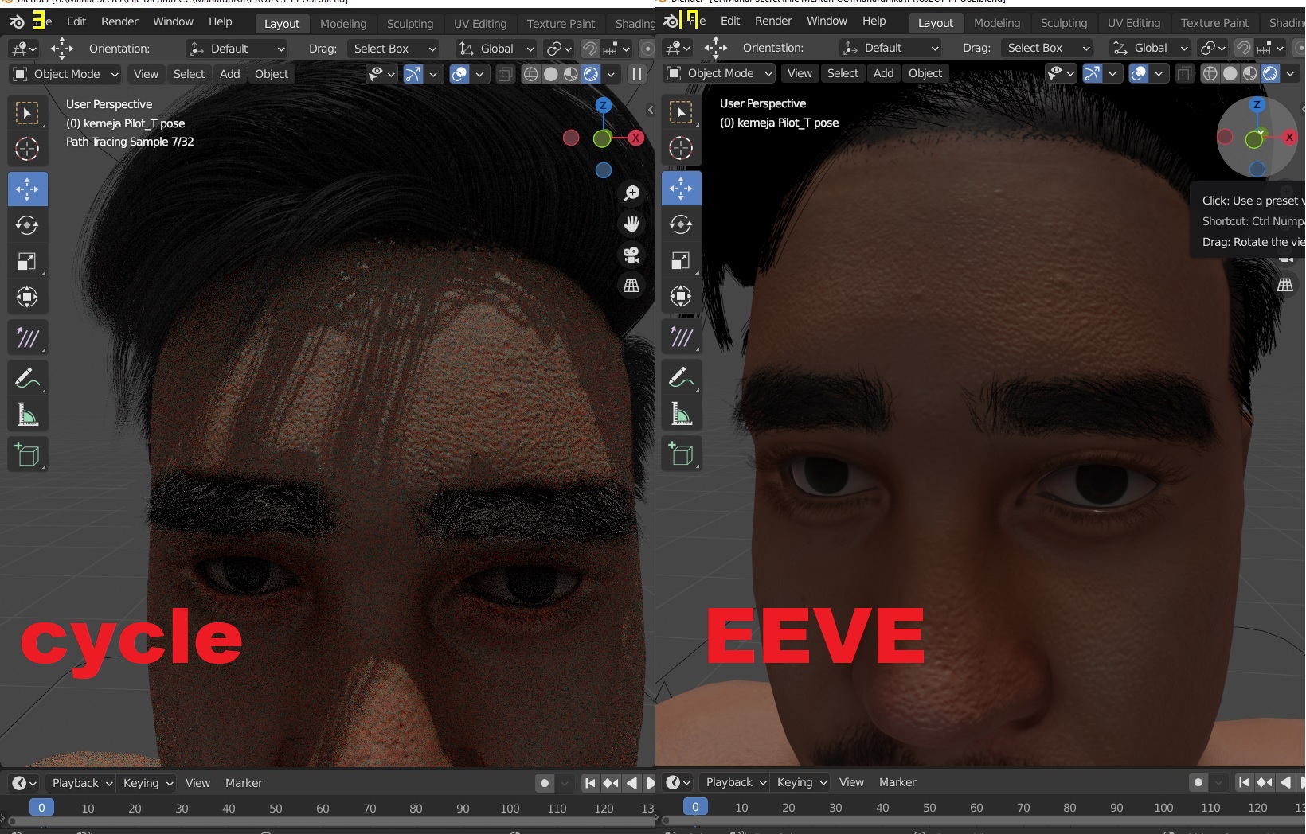Activate the Transform tool in left viewport
Screen dimensions: 1306x834
27,297
